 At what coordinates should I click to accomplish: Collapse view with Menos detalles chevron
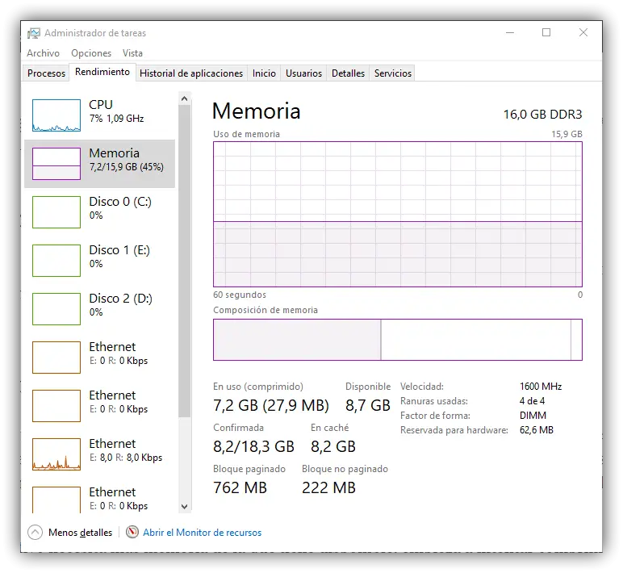35,533
